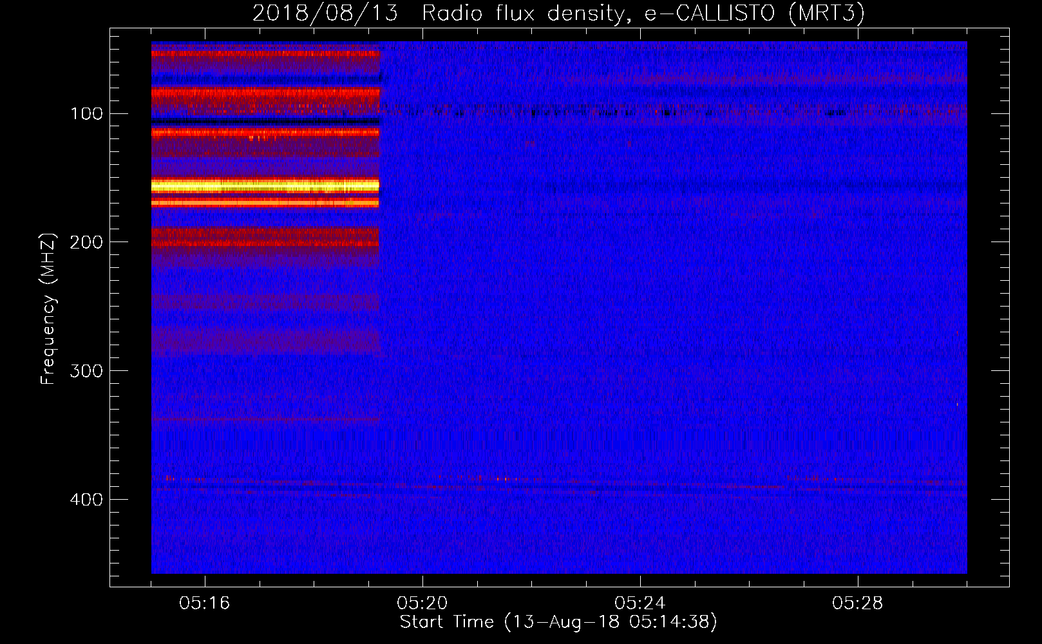
Task: Click the '05:28' time axis label
Action: [858, 603]
